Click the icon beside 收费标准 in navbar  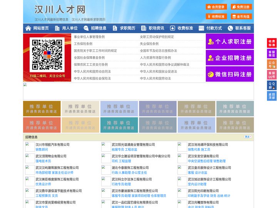[172, 28]
